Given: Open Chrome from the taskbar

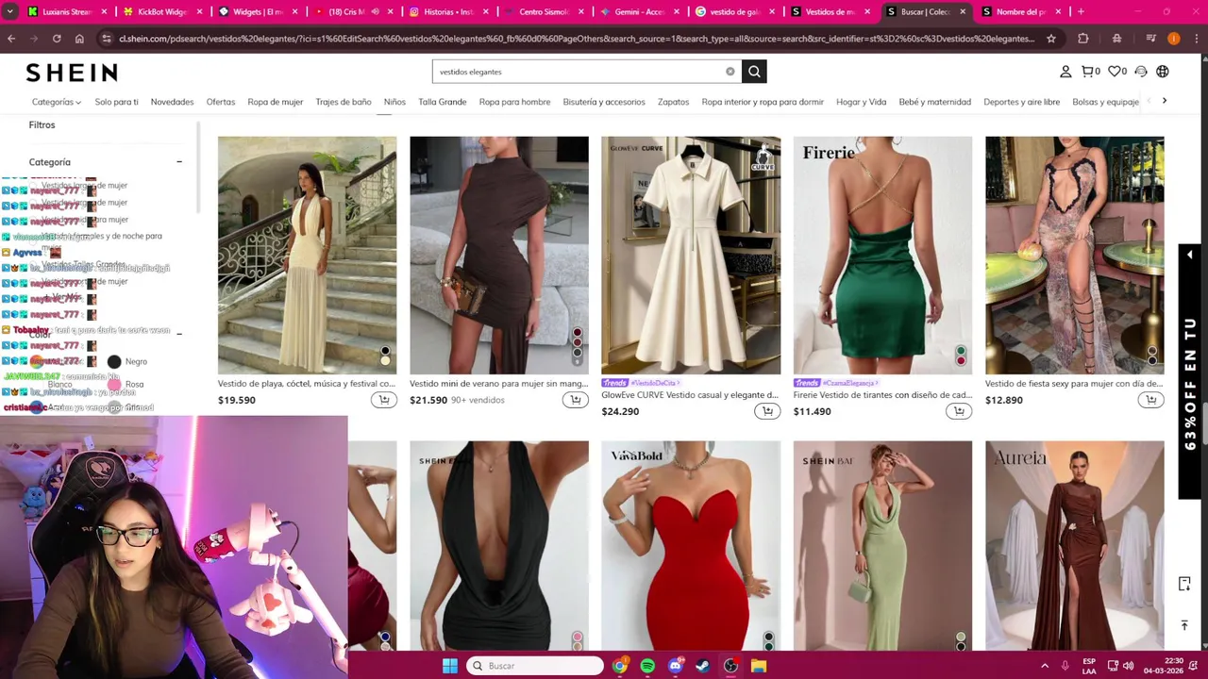Looking at the screenshot, I should (619, 666).
